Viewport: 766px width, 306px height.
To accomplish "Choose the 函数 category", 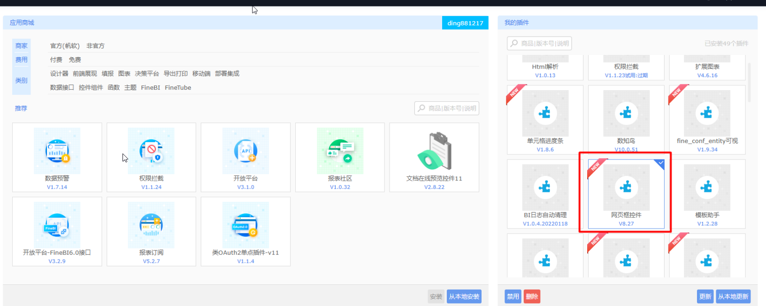I will pyautogui.click(x=114, y=88).
